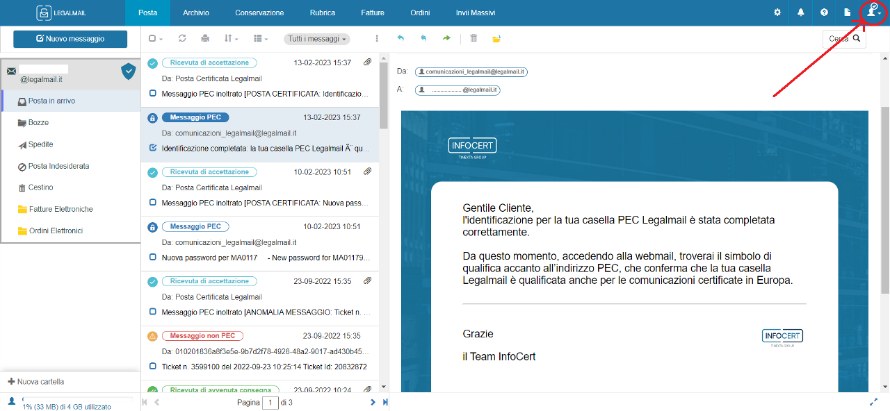This screenshot has width=890, height=411.
Task: Untick the checkbox for Identificazione completata message
Action: pyautogui.click(x=153, y=148)
